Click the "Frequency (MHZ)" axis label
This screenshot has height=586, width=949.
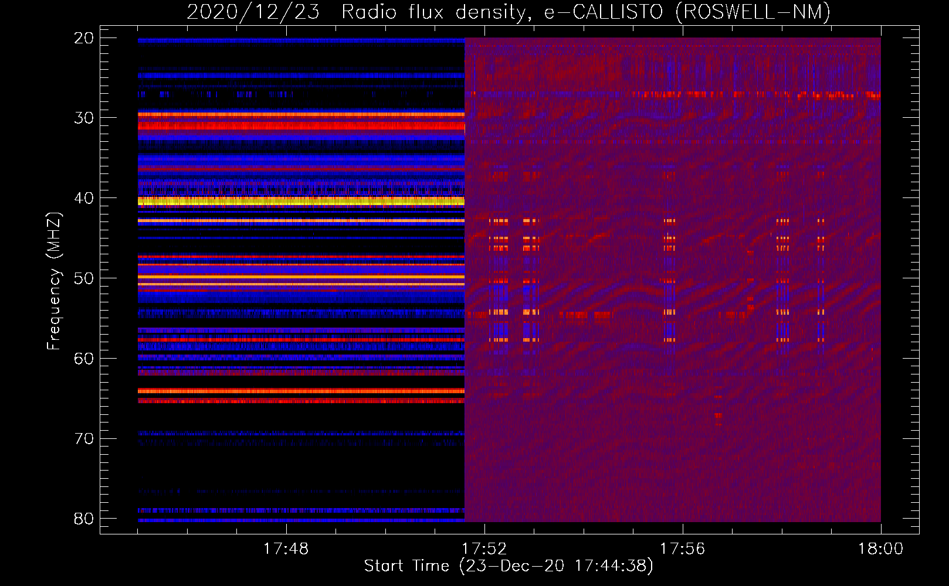point(54,281)
